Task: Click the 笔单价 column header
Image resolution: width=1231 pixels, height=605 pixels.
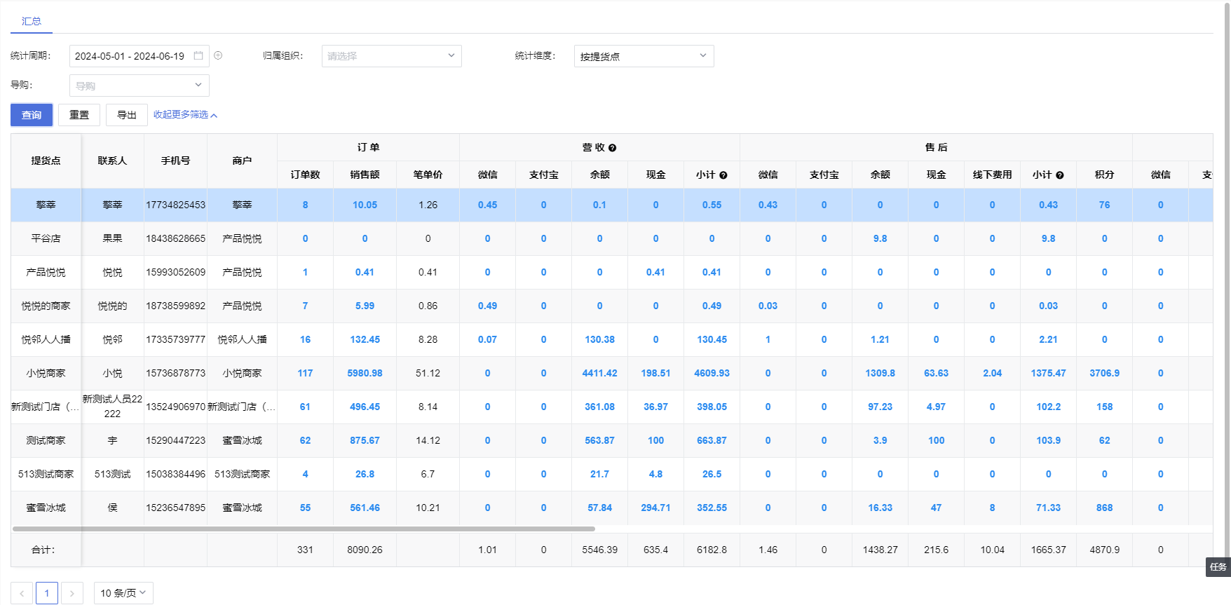Action: coord(428,175)
